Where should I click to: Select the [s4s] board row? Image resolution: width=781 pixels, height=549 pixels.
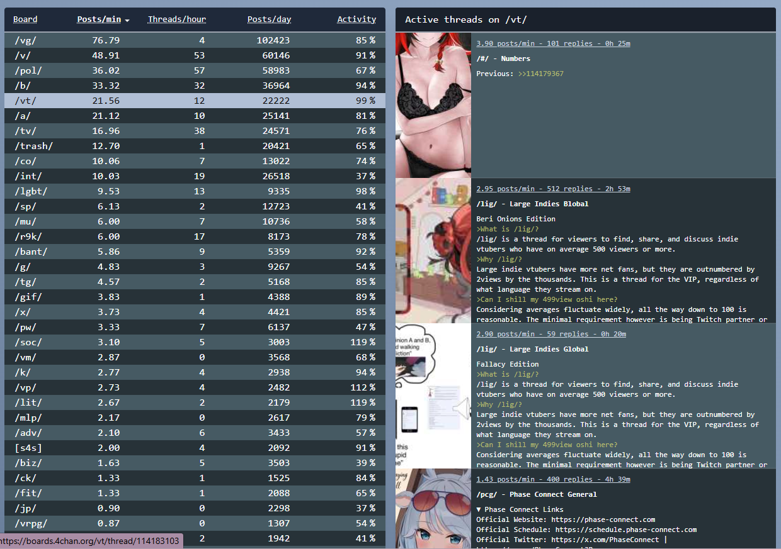(x=195, y=448)
